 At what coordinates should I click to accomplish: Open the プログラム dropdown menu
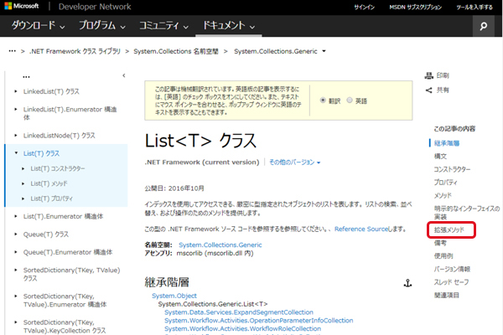coord(102,25)
